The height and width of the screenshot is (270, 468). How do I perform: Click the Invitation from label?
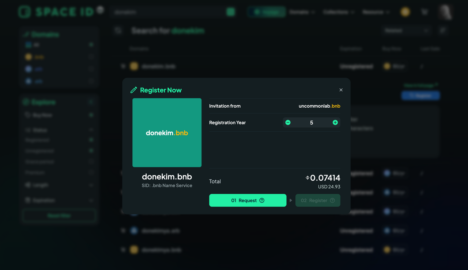[x=225, y=106]
